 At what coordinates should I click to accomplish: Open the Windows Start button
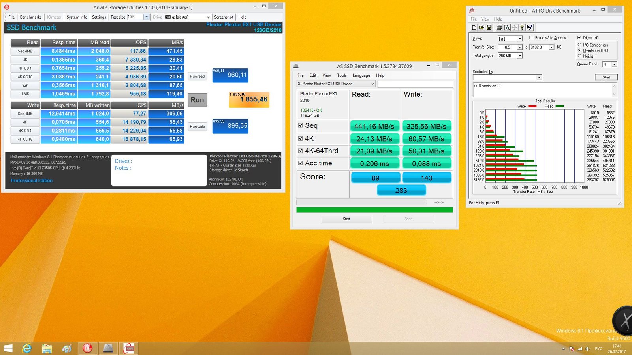pos(8,348)
